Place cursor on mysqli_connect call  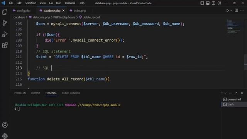[66, 24]
